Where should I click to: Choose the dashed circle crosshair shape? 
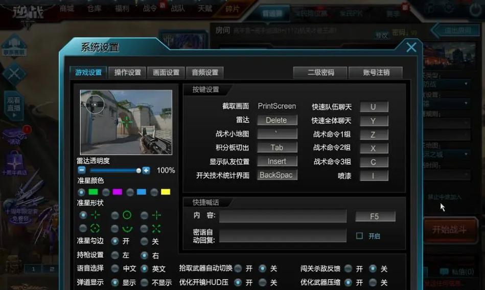[83, 228]
